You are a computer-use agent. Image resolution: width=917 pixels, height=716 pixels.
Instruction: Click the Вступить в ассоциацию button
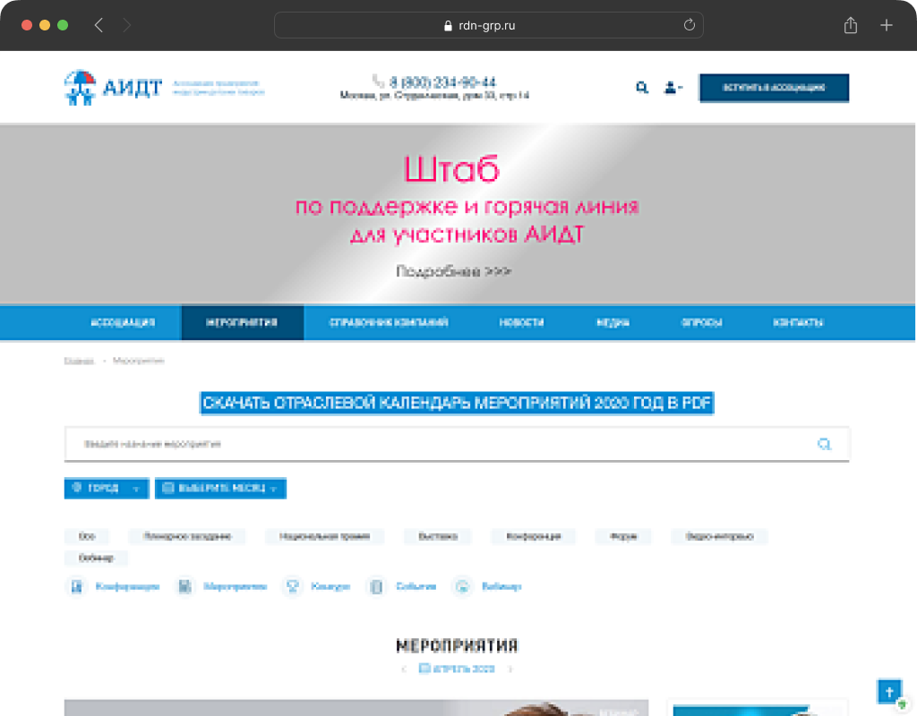(774, 88)
